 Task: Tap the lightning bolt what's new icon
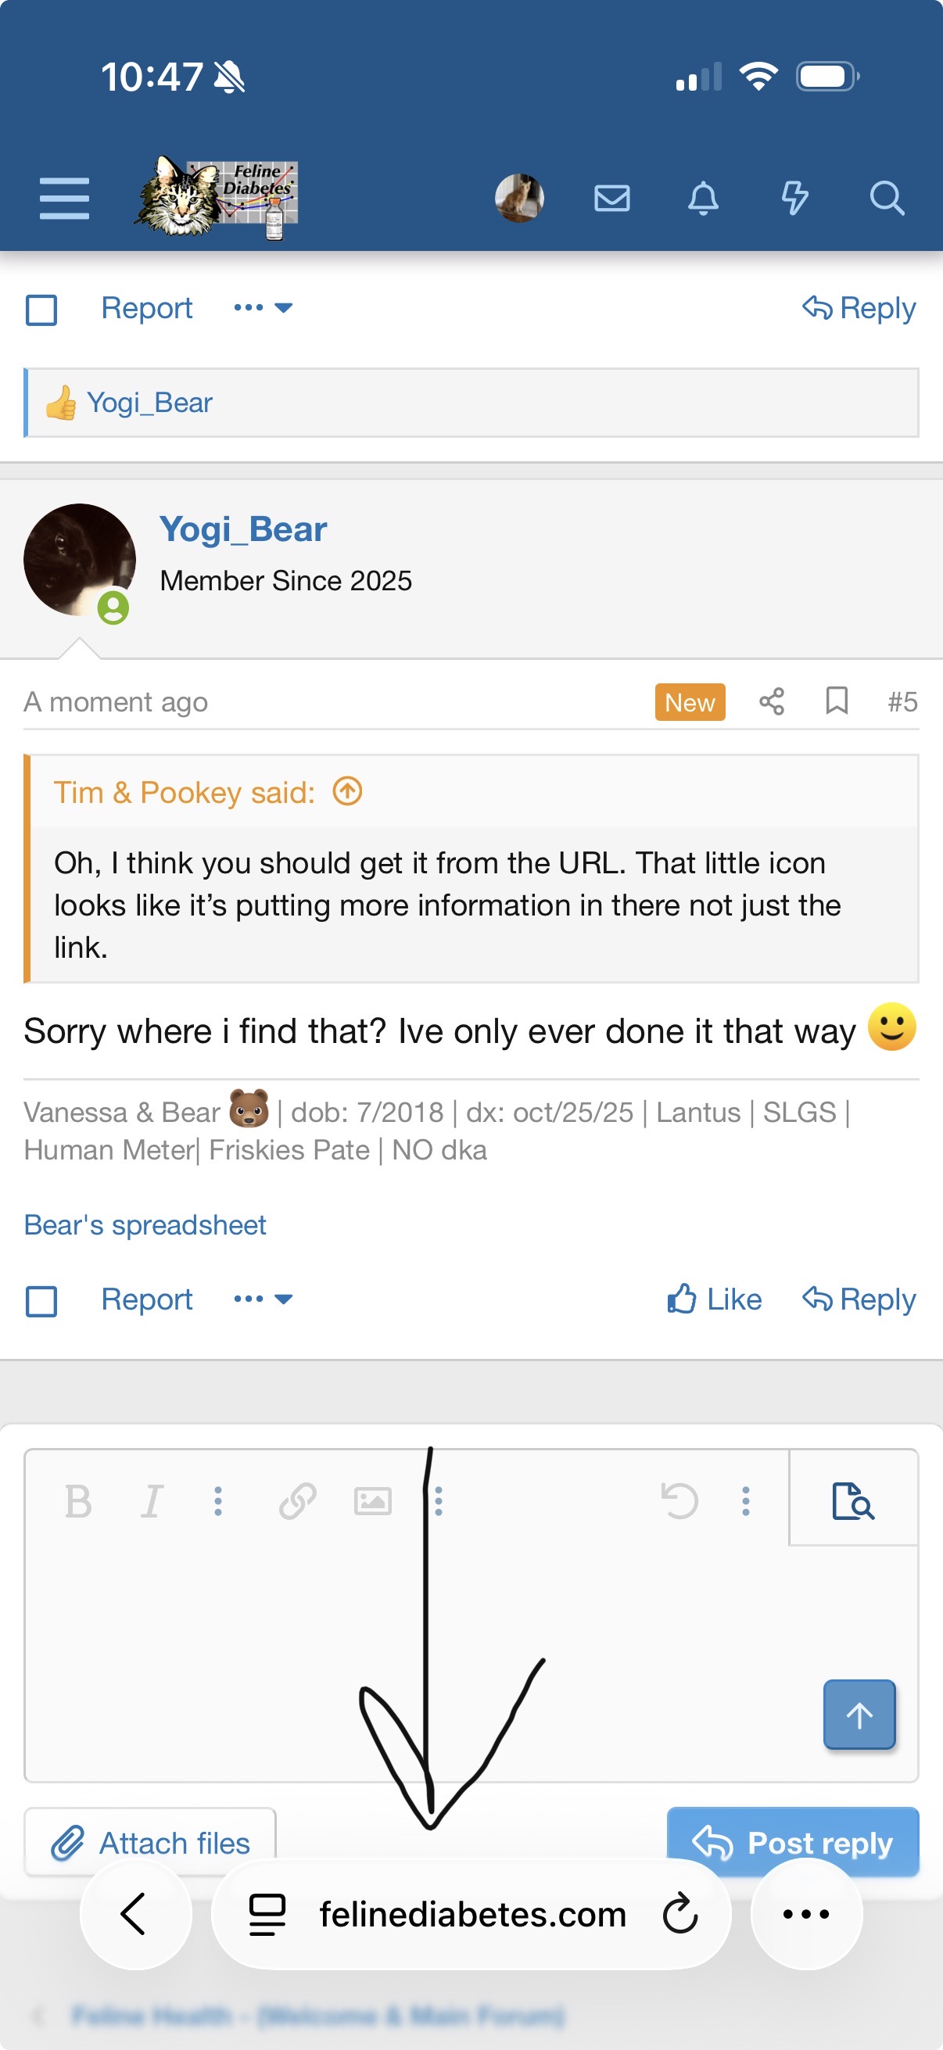(794, 198)
